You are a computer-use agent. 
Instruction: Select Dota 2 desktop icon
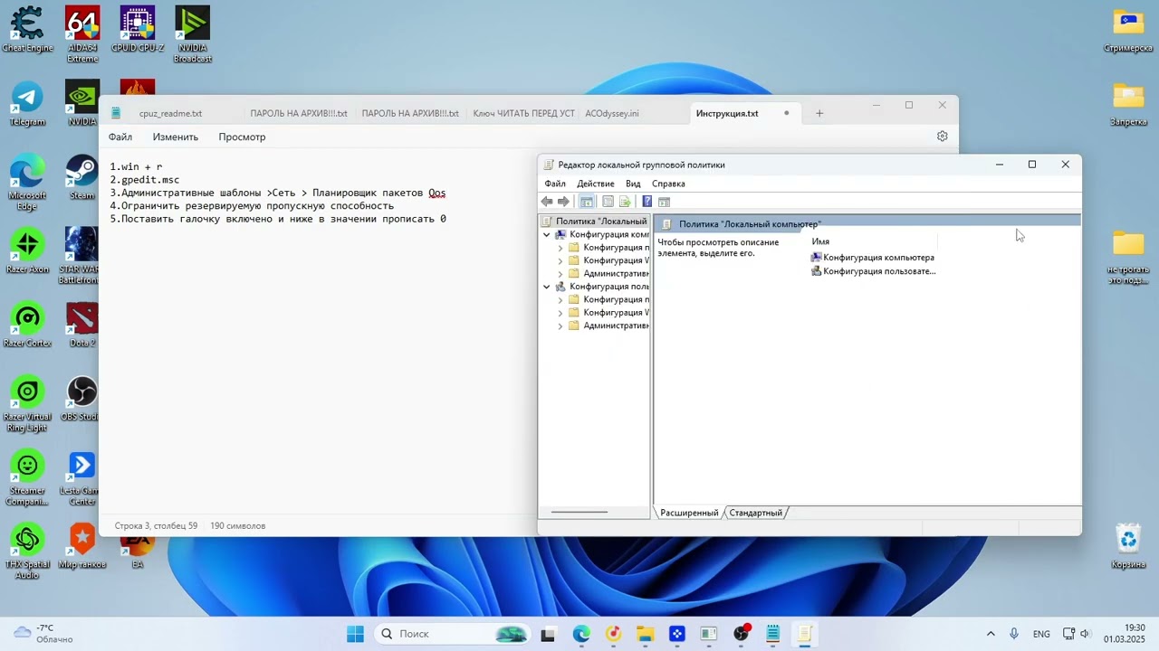tap(82, 325)
